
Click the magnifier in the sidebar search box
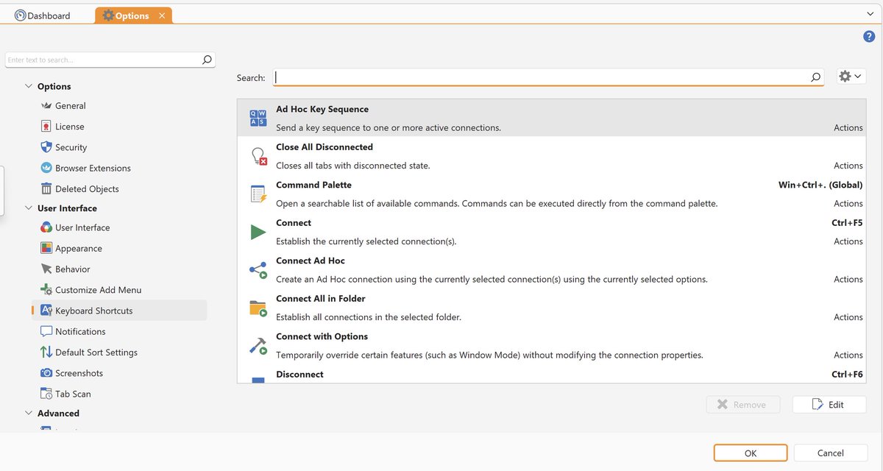point(207,60)
